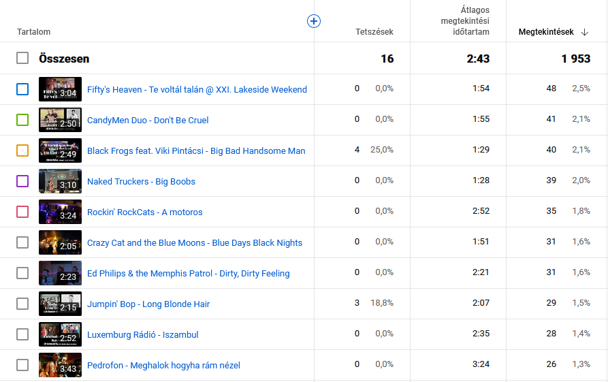Uncheck the blue checkbox for Fifty's Heaven
This screenshot has width=608, height=382.
click(22, 89)
